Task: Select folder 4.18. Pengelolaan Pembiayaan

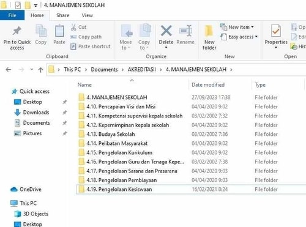Action: [x=118, y=180]
